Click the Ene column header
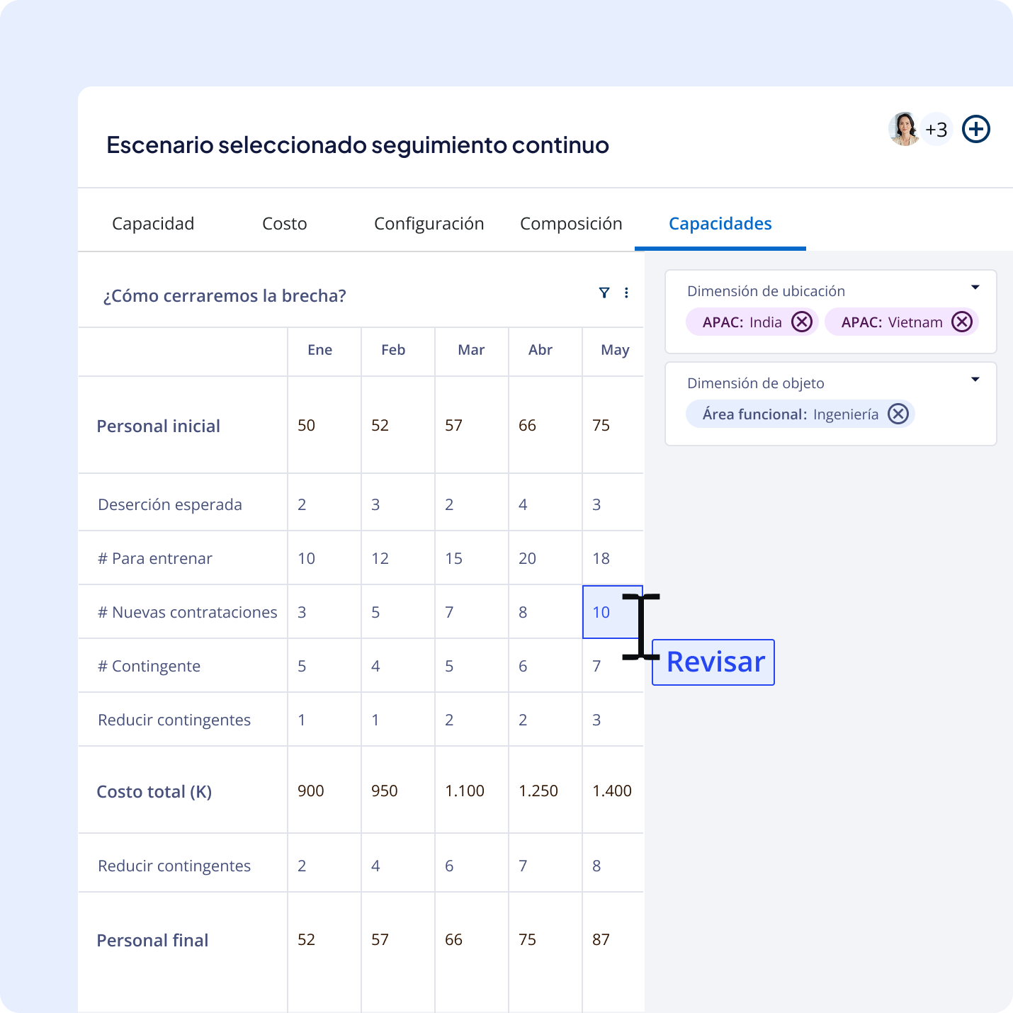 tap(320, 350)
